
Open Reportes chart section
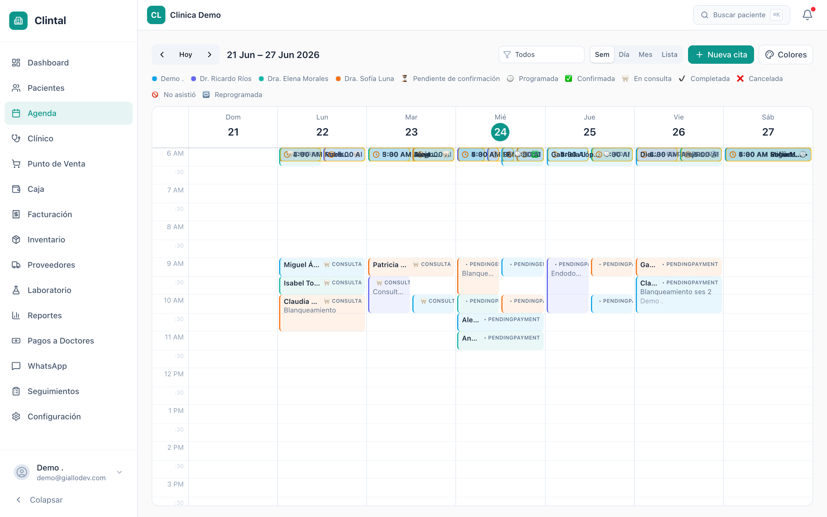pos(68,316)
